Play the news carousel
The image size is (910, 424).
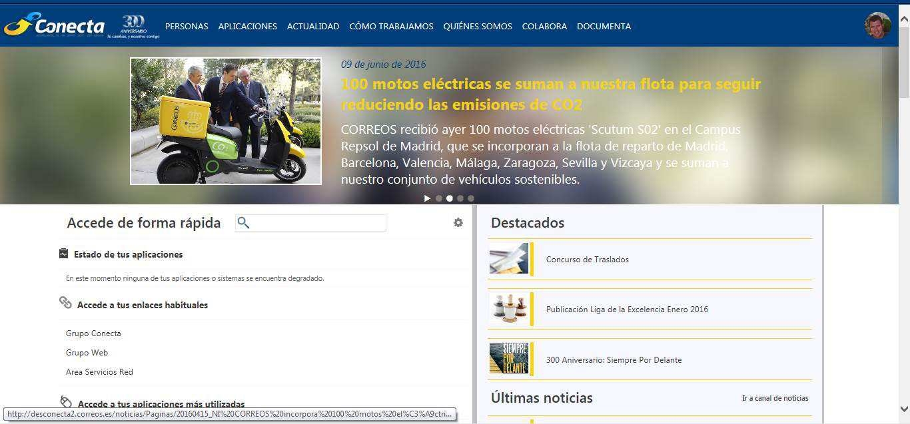click(428, 198)
